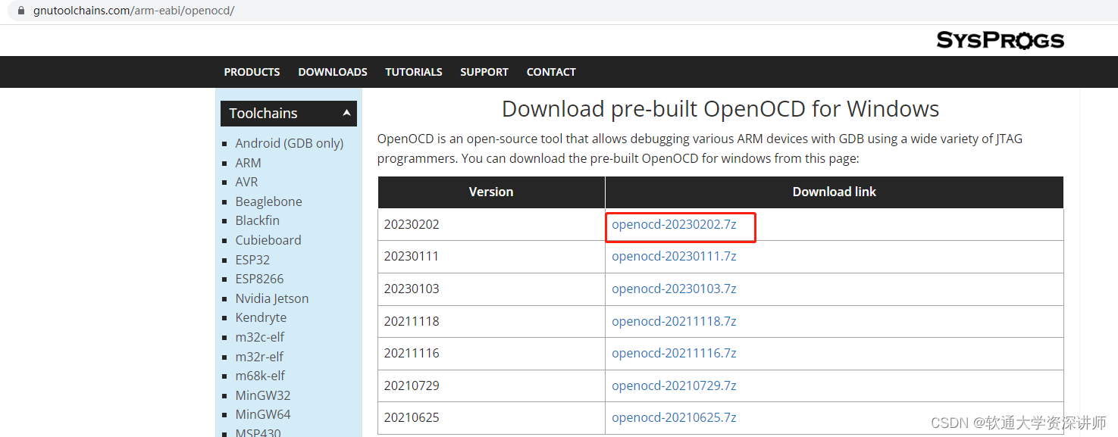This screenshot has height=437, width=1118.
Task: Open Android (GDB only) toolchain
Action: [289, 143]
